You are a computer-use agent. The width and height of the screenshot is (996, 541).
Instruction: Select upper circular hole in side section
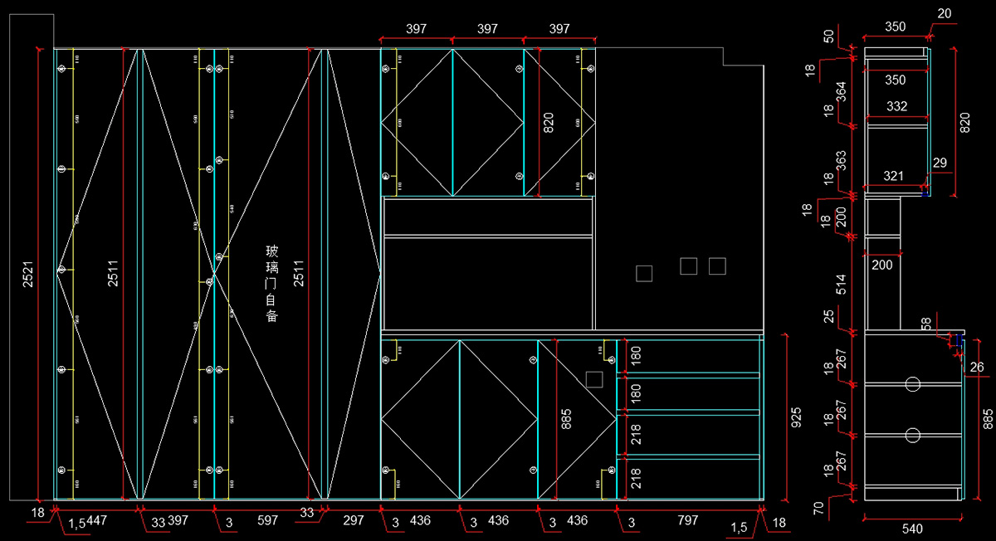point(913,384)
